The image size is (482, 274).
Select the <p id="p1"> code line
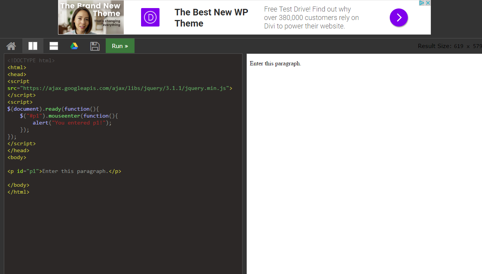point(64,171)
